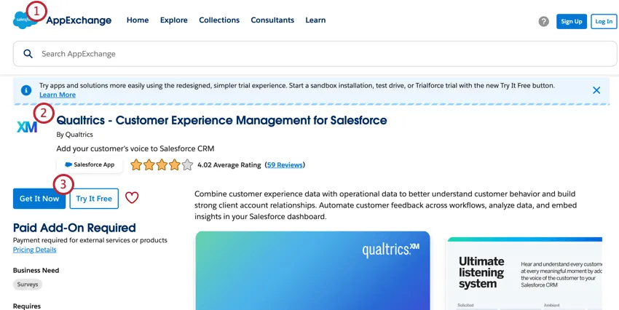Click the blue info icon in banner
The height and width of the screenshot is (310, 619).
click(26, 90)
